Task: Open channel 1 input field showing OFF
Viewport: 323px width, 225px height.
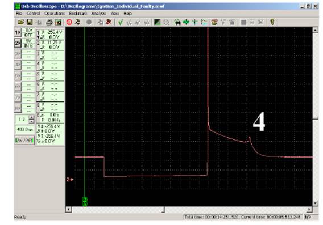Action: (x=28, y=35)
